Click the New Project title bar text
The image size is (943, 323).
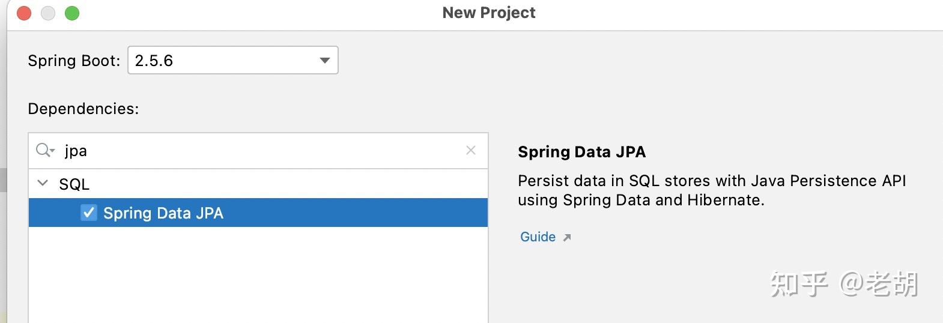488,13
